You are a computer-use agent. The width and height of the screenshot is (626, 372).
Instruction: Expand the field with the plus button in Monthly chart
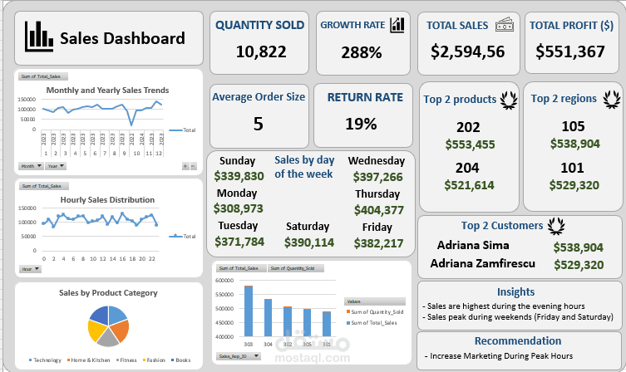185,166
